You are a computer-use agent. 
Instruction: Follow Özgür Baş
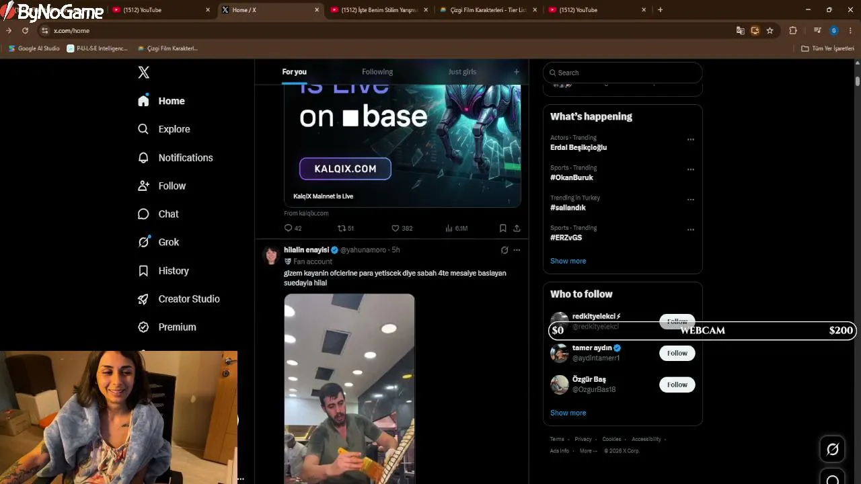pos(677,385)
